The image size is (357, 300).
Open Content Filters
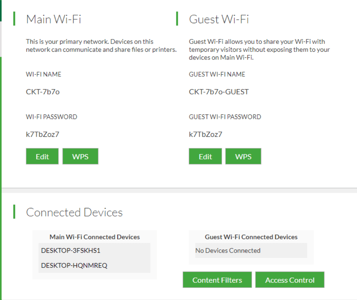pos(217,280)
